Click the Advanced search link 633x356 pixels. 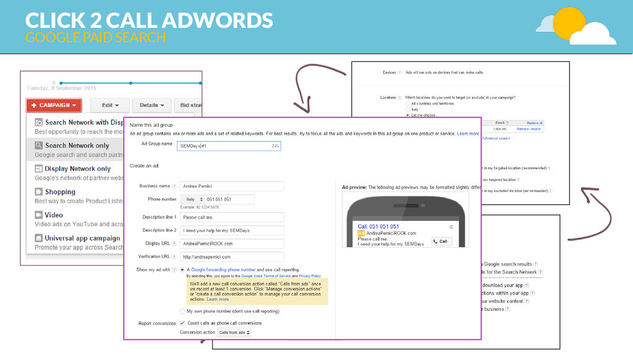[496, 138]
